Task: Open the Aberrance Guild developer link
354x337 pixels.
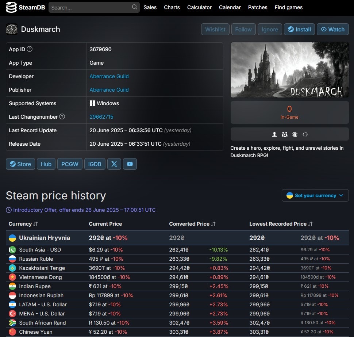Action: pyautogui.click(x=109, y=76)
